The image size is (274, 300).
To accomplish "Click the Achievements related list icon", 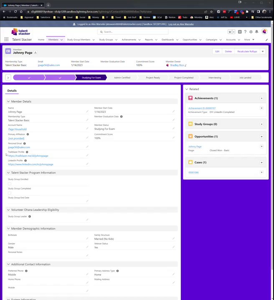I will click(190, 98).
